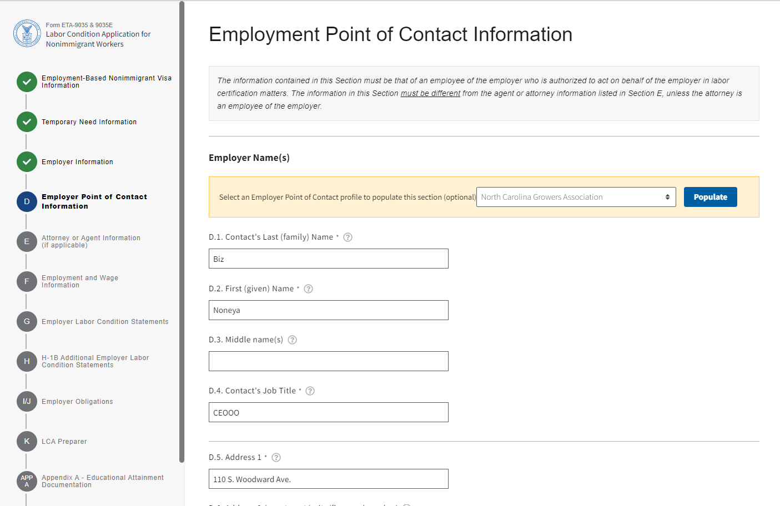The height and width of the screenshot is (506, 780).
Task: Go to Employment-Based Nonimmigrant Visa Information step
Action: [106, 82]
